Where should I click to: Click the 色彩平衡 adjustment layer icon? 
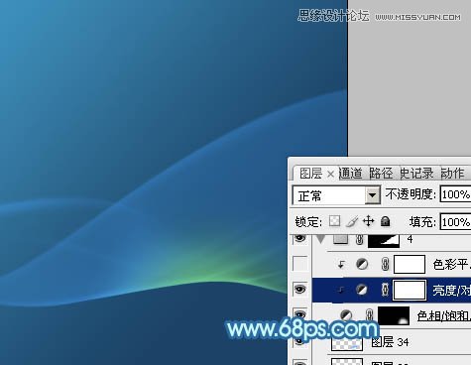[362, 264]
